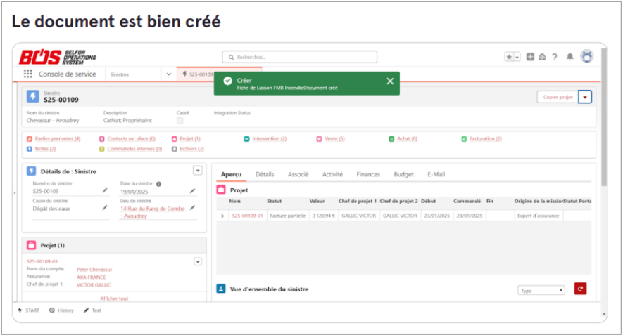Open the Sinistres navigation dropdown chevron

click(168, 74)
